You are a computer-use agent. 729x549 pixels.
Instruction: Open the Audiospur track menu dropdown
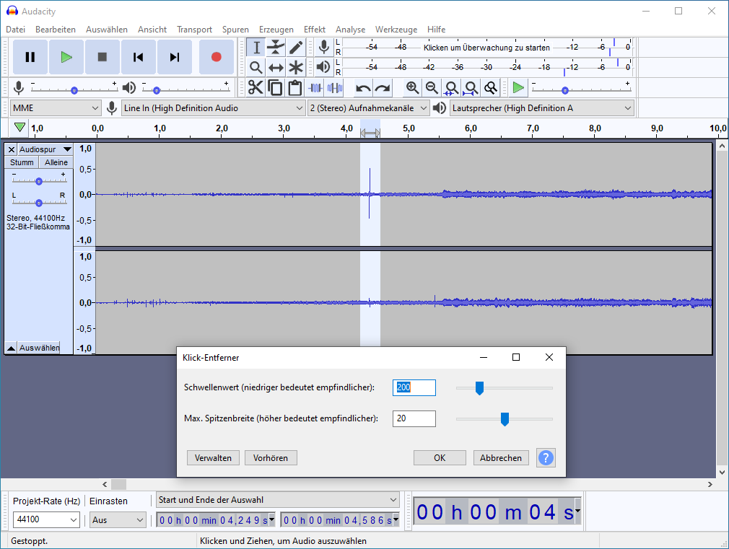45,149
